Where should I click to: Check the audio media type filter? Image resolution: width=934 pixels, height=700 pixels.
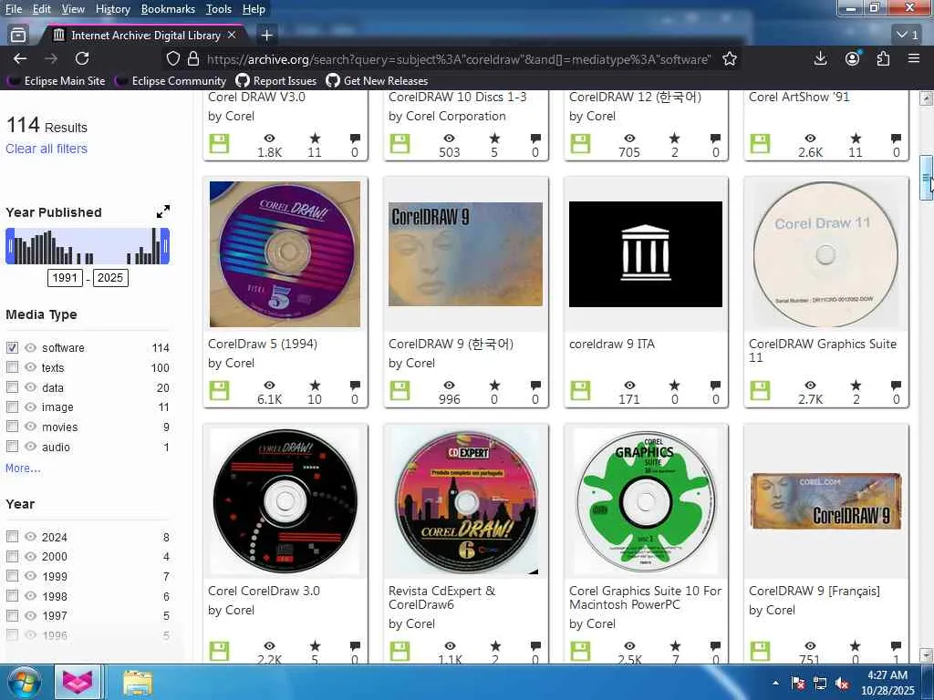click(12, 446)
